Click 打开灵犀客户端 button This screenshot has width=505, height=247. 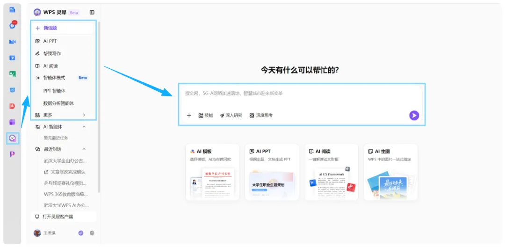[x=64, y=217]
